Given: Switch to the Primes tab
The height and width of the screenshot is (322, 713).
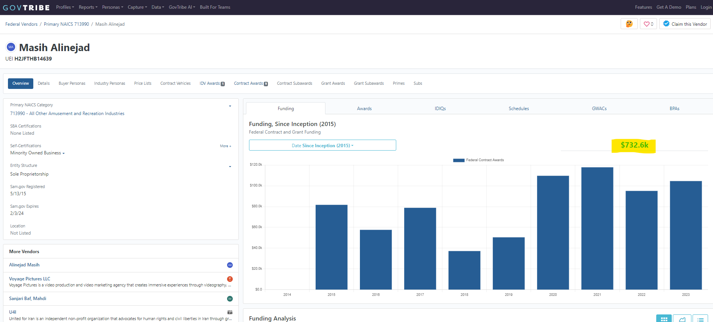Looking at the screenshot, I should click(x=399, y=84).
